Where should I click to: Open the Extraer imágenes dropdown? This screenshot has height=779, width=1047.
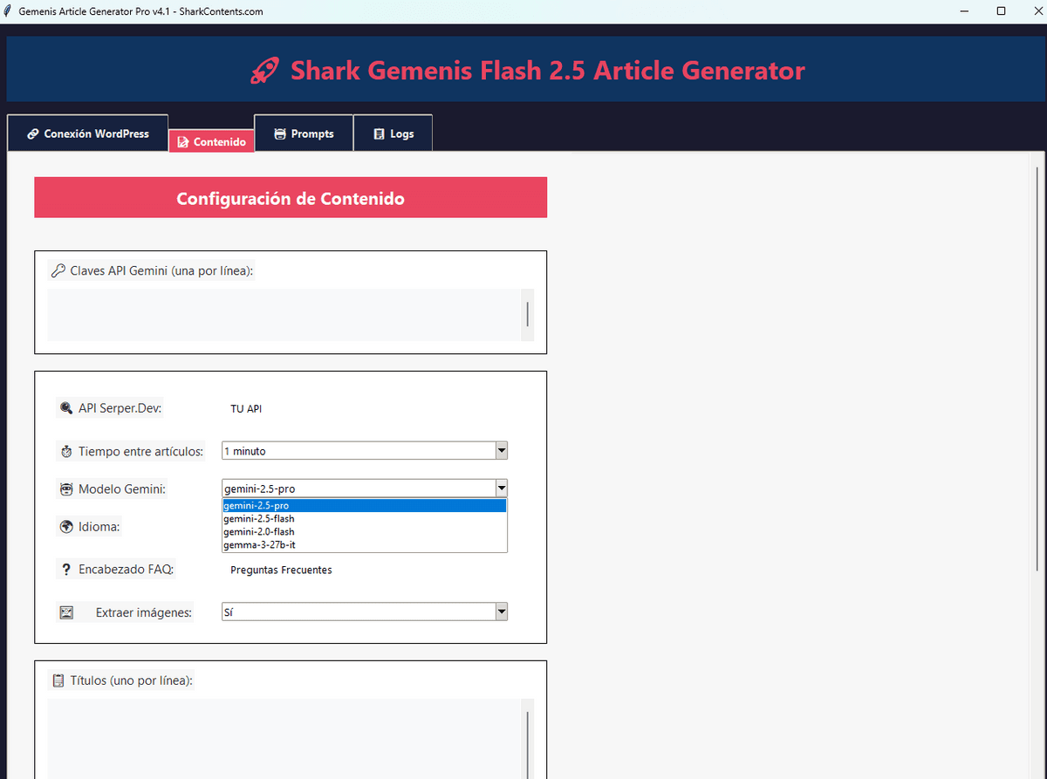[x=501, y=612]
